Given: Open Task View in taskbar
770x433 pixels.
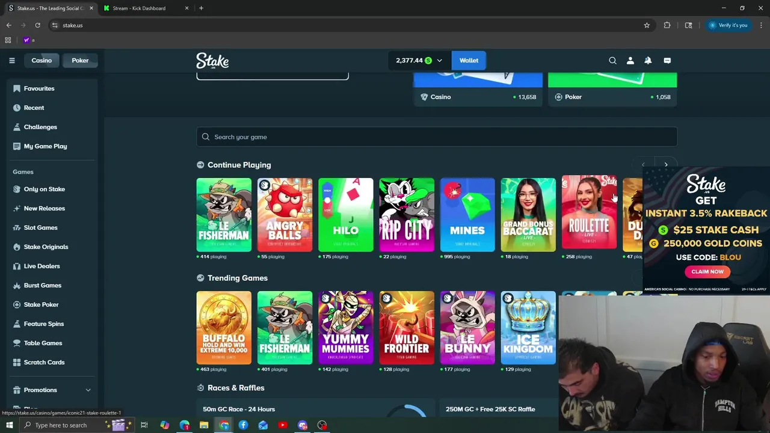Looking at the screenshot, I should coord(144,425).
